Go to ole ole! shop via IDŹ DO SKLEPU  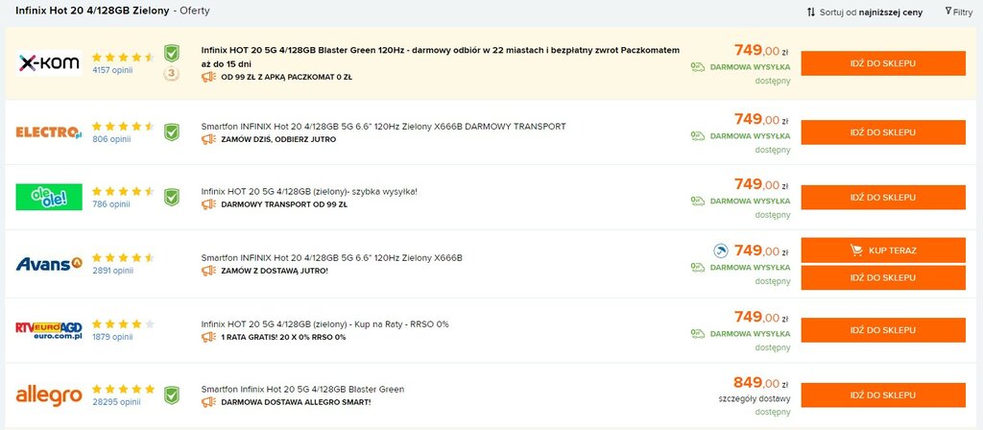tap(883, 198)
